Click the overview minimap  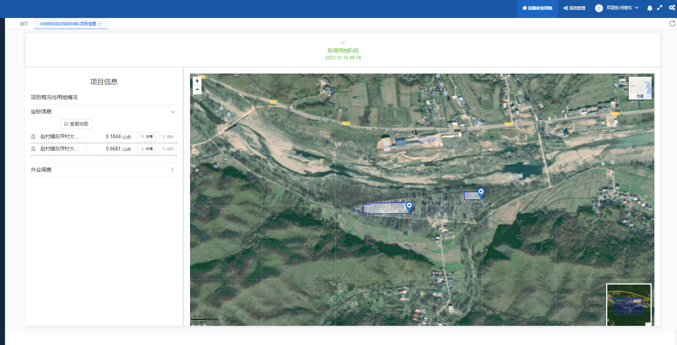coord(629,305)
